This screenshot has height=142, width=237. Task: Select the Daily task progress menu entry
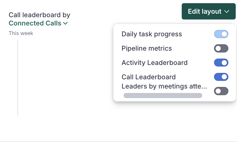(152, 34)
